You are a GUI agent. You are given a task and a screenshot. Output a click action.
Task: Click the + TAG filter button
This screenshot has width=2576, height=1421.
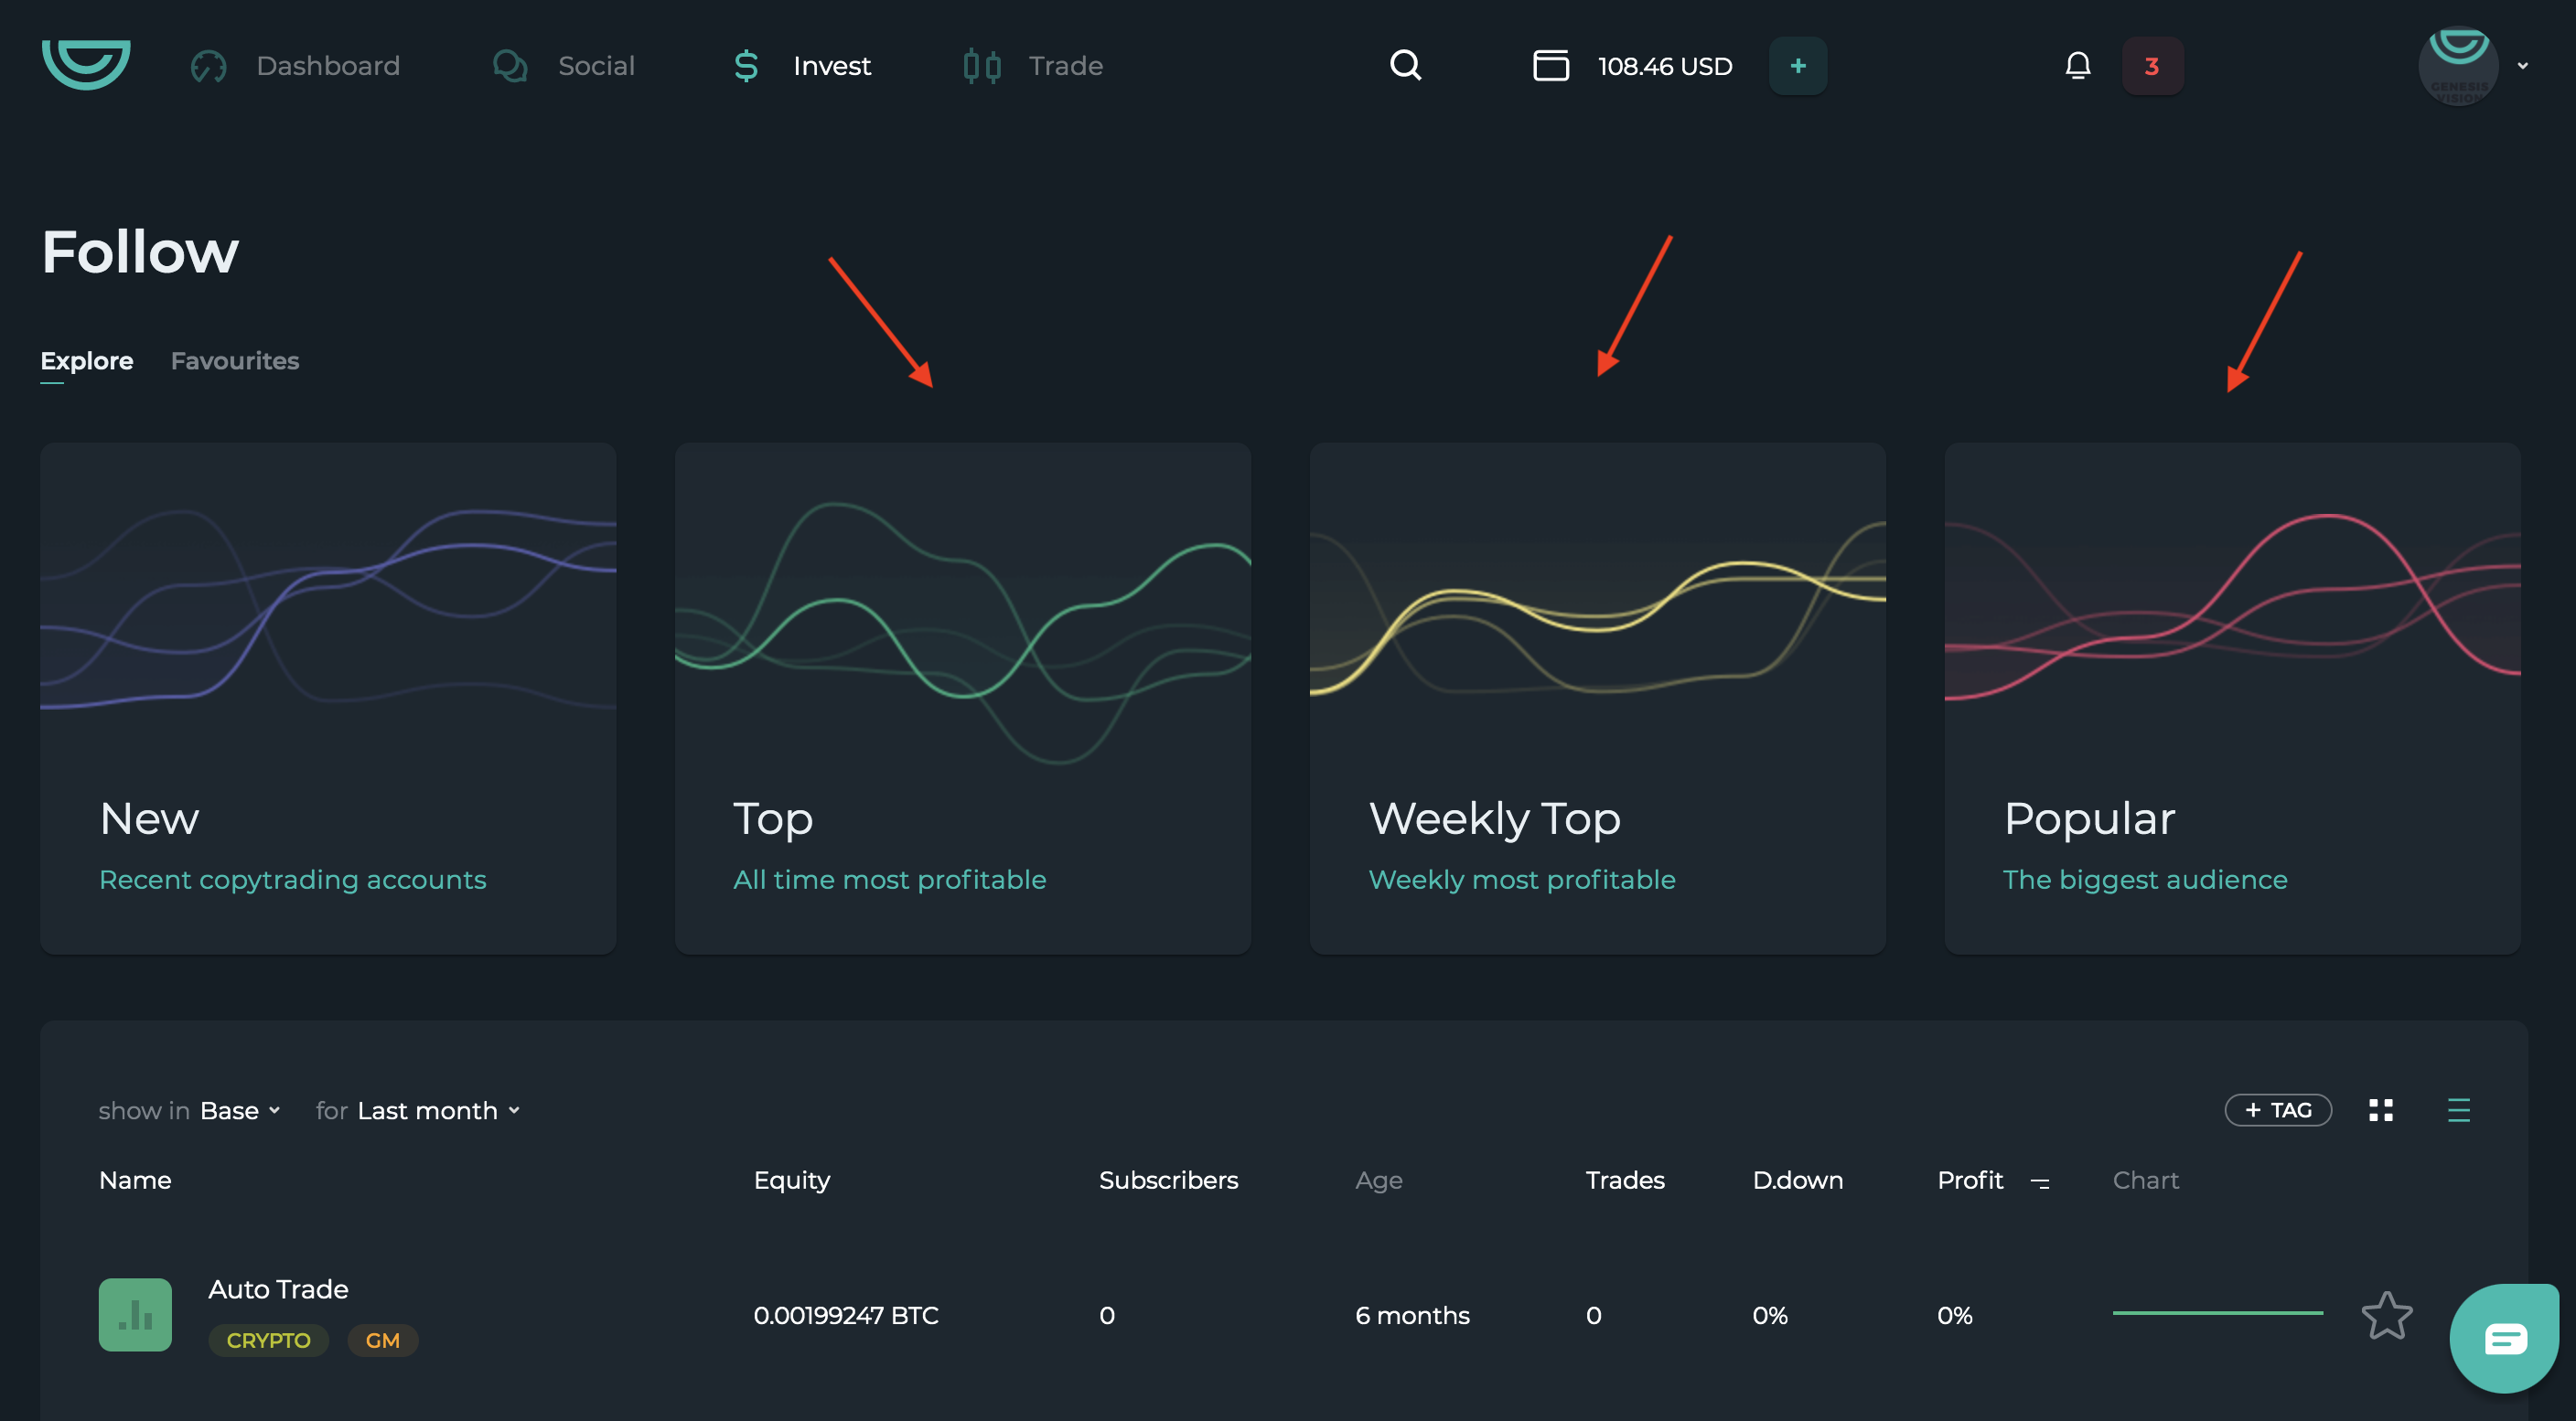[2277, 1110]
